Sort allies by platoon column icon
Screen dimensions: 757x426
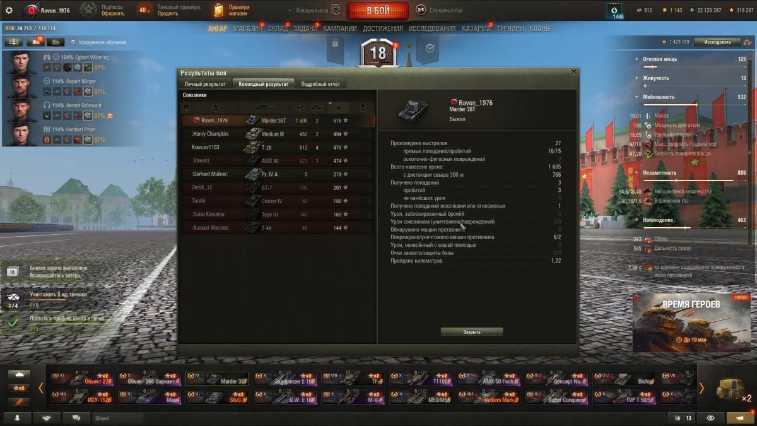(186, 108)
